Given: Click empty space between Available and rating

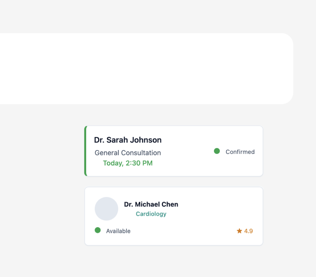Looking at the screenshot, I should click(x=182, y=231).
